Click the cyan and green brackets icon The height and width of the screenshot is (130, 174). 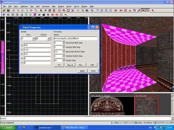point(26,15)
